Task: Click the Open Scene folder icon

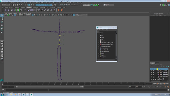Action: pos(15,5)
